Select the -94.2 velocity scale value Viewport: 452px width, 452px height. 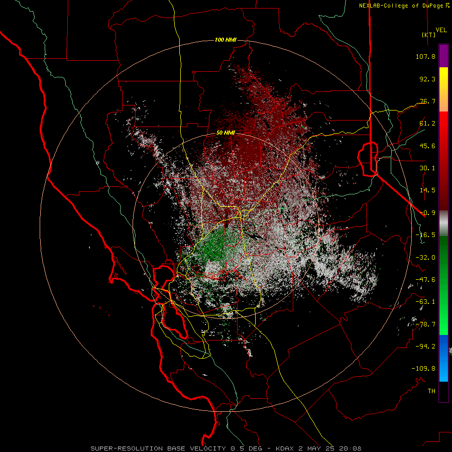[425, 346]
